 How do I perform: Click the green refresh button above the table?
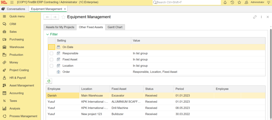pyautogui.click(x=49, y=81)
